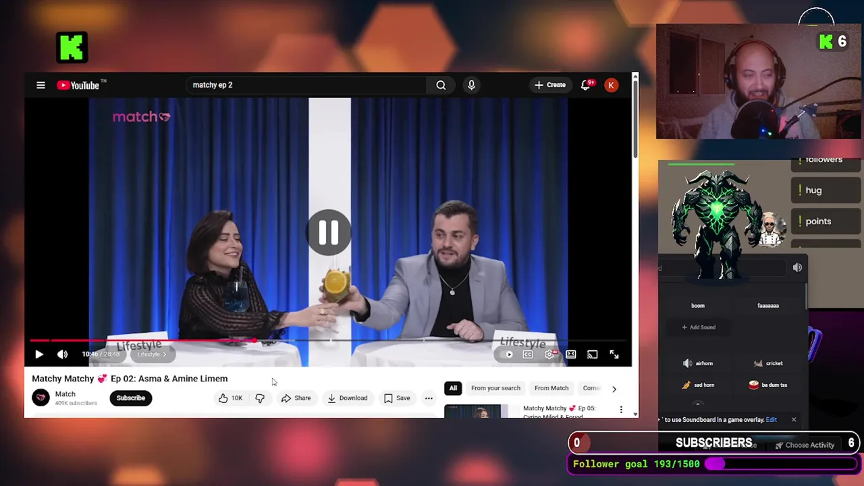Click the video title 'Matchy Matchy Ep 02'
Screen dimensions: 864x486
(x=130, y=379)
